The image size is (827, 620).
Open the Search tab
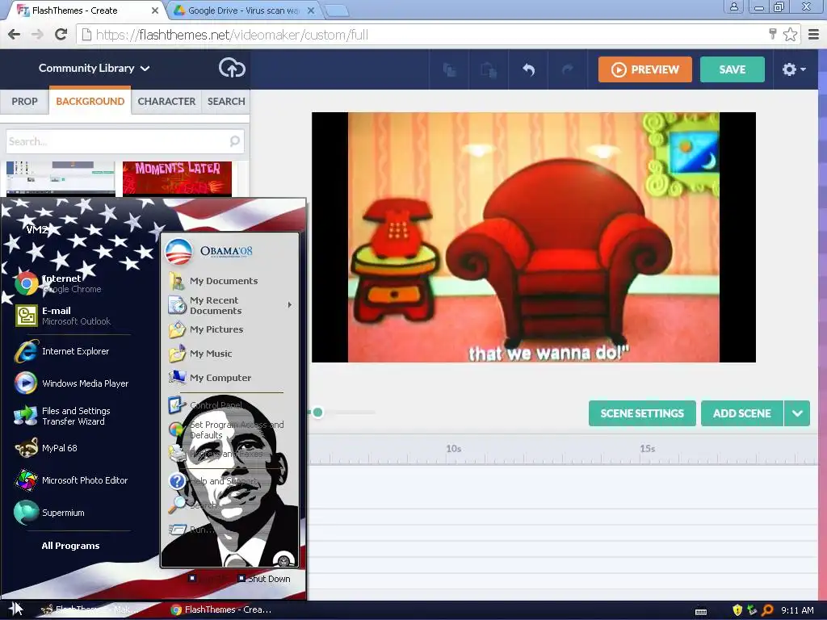[226, 101]
